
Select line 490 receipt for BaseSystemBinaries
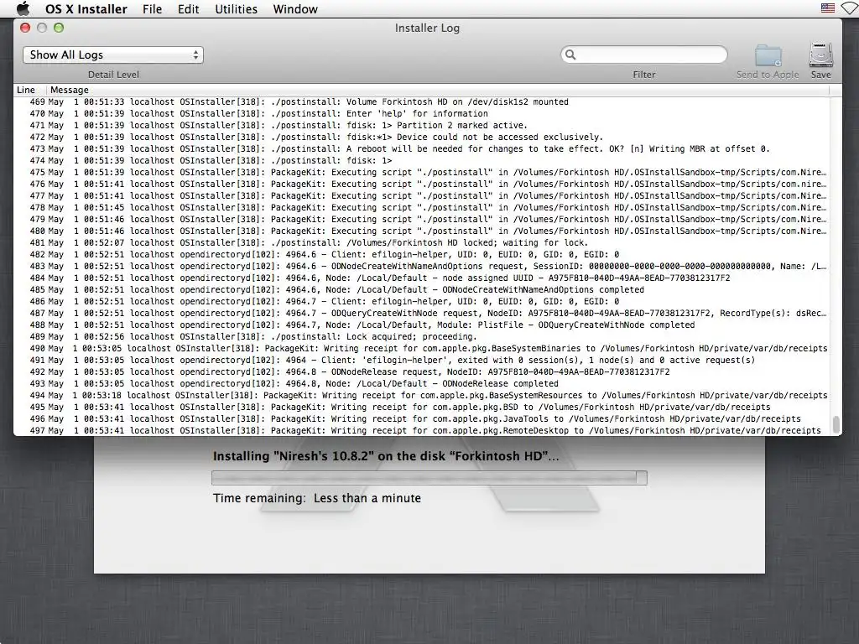(422, 348)
